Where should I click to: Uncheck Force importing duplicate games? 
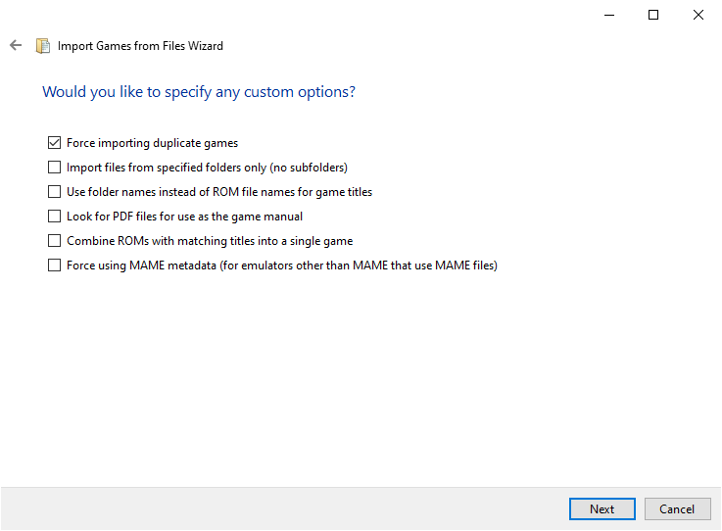pyautogui.click(x=54, y=143)
